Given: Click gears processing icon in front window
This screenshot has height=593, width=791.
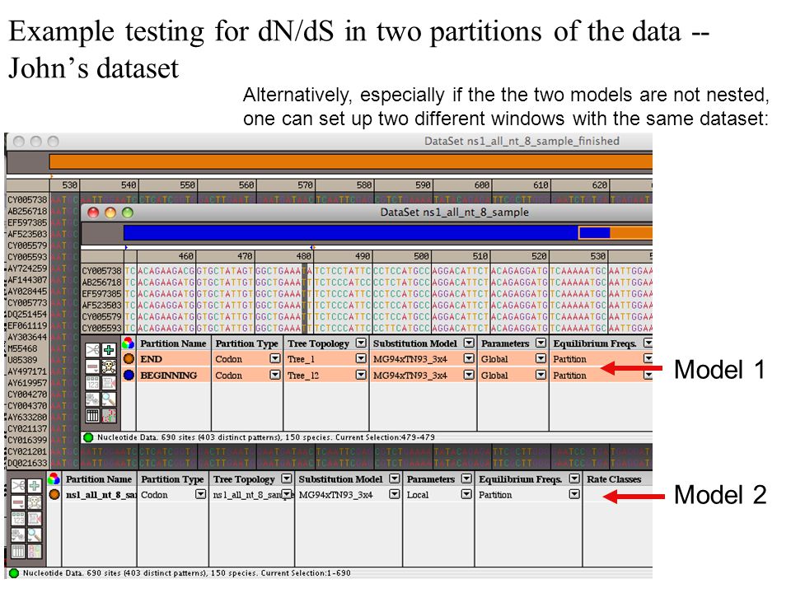Looking at the screenshot, I should (92, 399).
